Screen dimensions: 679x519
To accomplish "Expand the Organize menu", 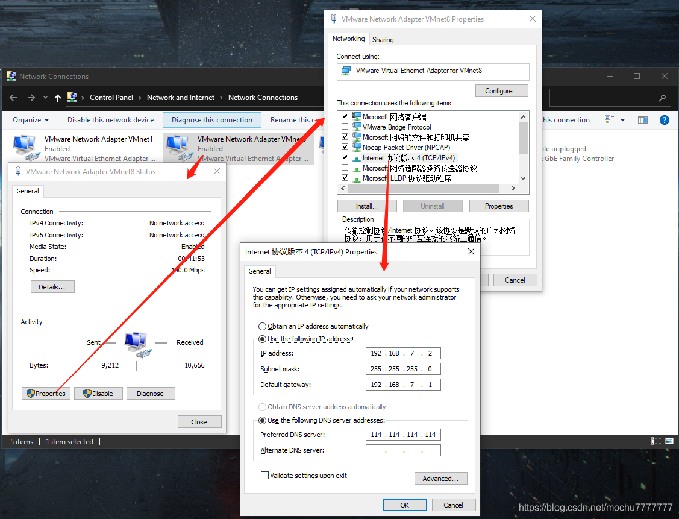I will coord(31,120).
